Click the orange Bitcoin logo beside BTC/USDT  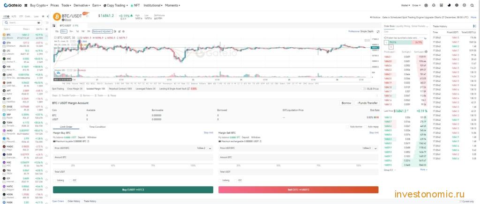click(56, 16)
